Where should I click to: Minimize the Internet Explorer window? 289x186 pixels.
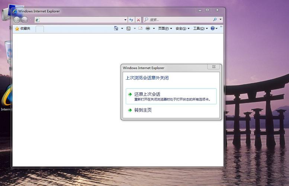[200, 10]
